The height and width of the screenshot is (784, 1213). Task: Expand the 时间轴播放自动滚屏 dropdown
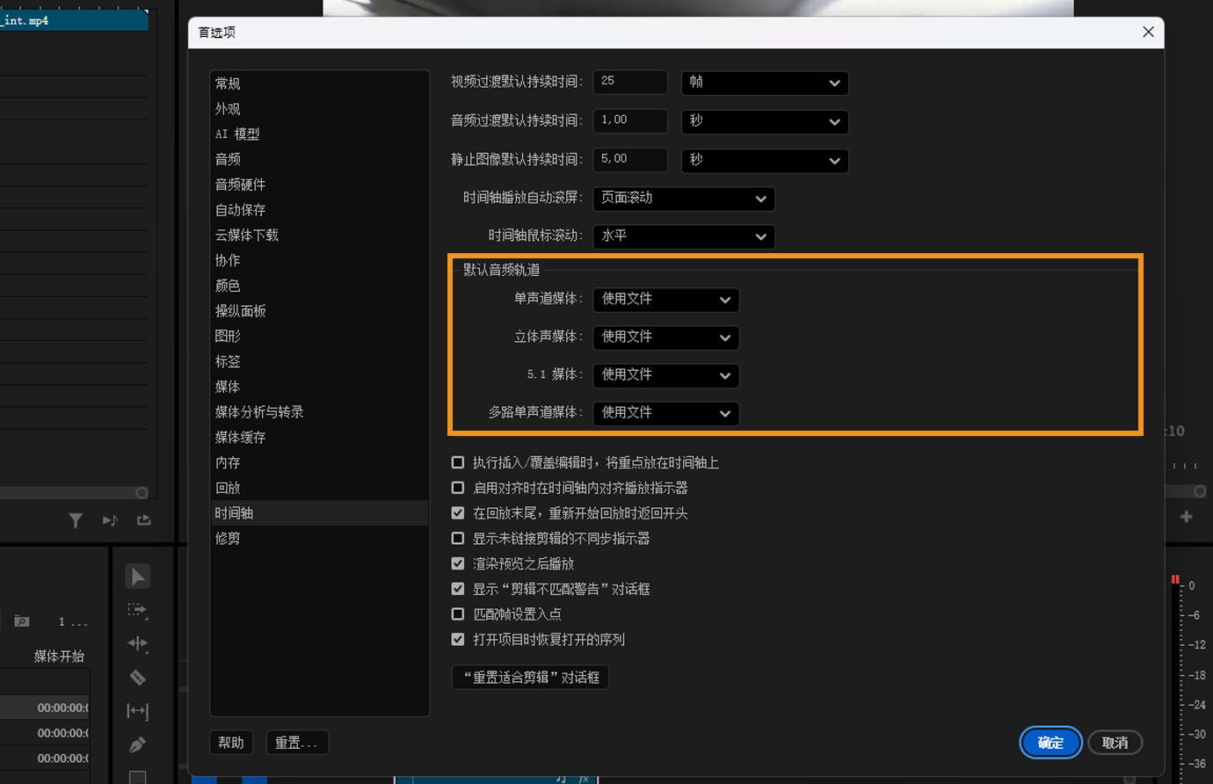[684, 199]
